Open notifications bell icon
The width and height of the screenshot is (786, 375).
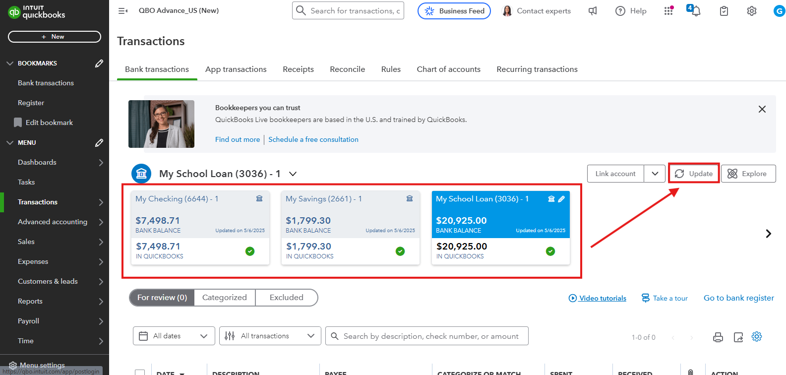click(695, 10)
